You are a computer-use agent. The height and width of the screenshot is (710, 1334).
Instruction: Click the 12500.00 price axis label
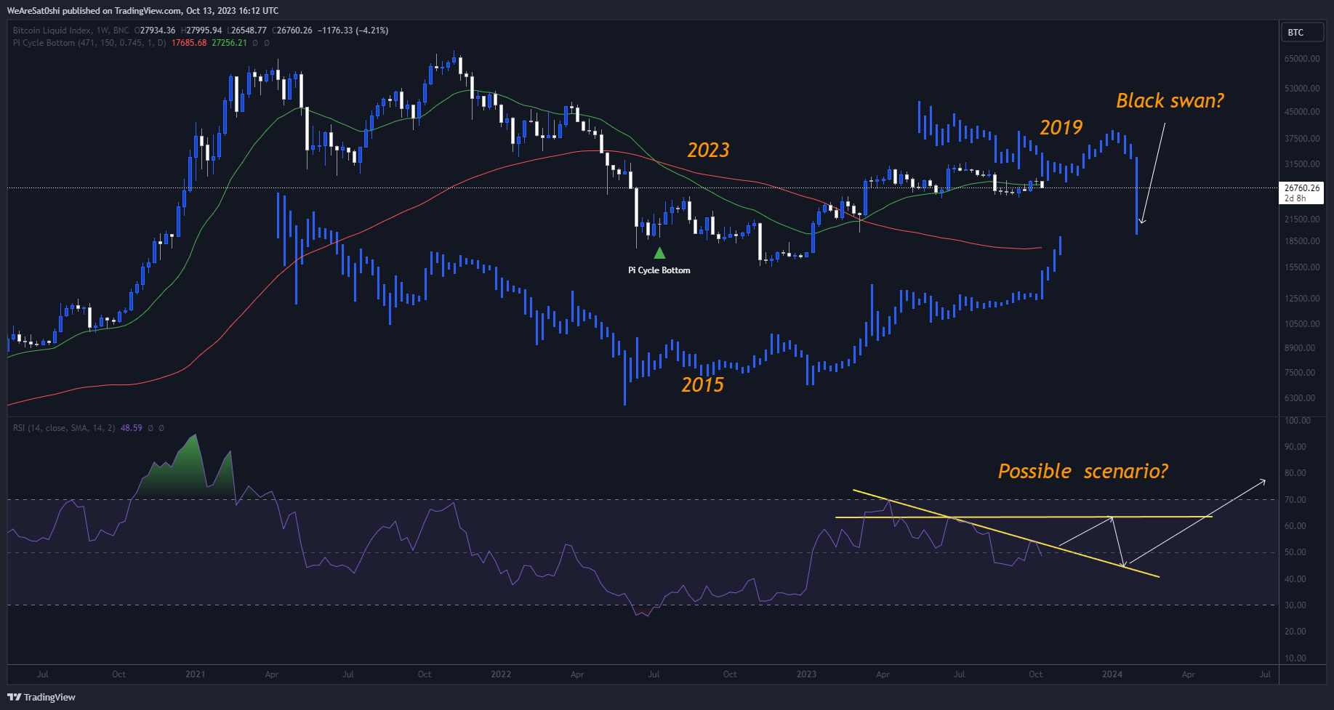pyautogui.click(x=1302, y=299)
